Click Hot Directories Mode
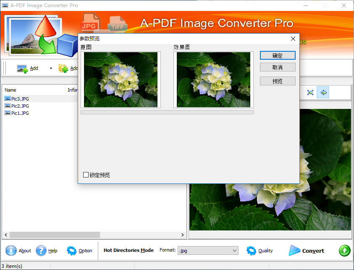Viewport: 354px width, 270px height. pyautogui.click(x=128, y=250)
